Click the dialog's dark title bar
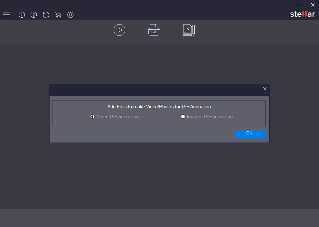 coord(155,89)
